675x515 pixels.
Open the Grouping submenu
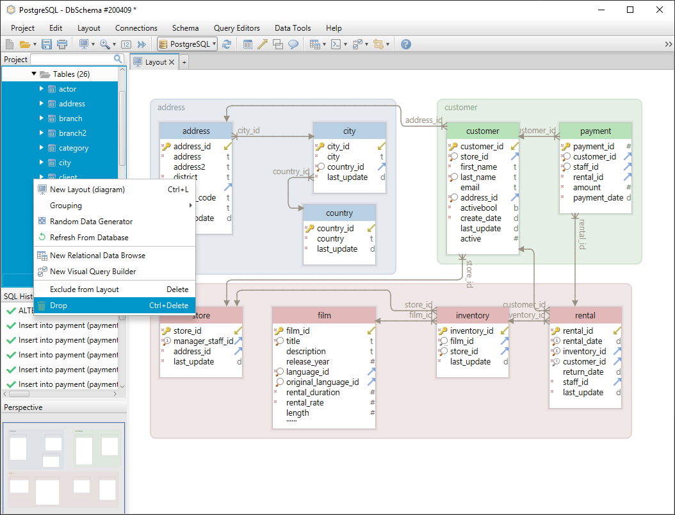click(115, 206)
